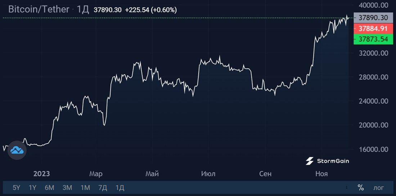Choose the 1M range
Image resolution: width=396 pixels, height=196 pixels.
click(85, 188)
